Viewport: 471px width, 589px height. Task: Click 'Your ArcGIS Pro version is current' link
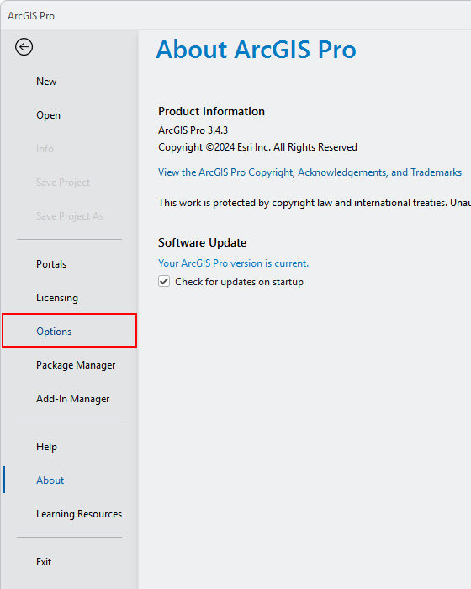click(233, 263)
